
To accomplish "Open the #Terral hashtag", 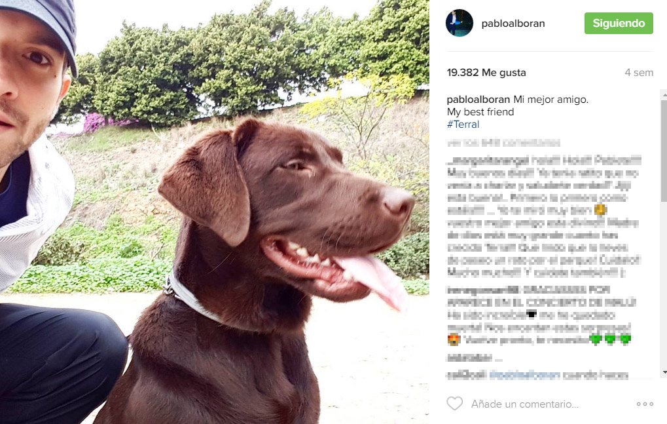I will click(463, 125).
